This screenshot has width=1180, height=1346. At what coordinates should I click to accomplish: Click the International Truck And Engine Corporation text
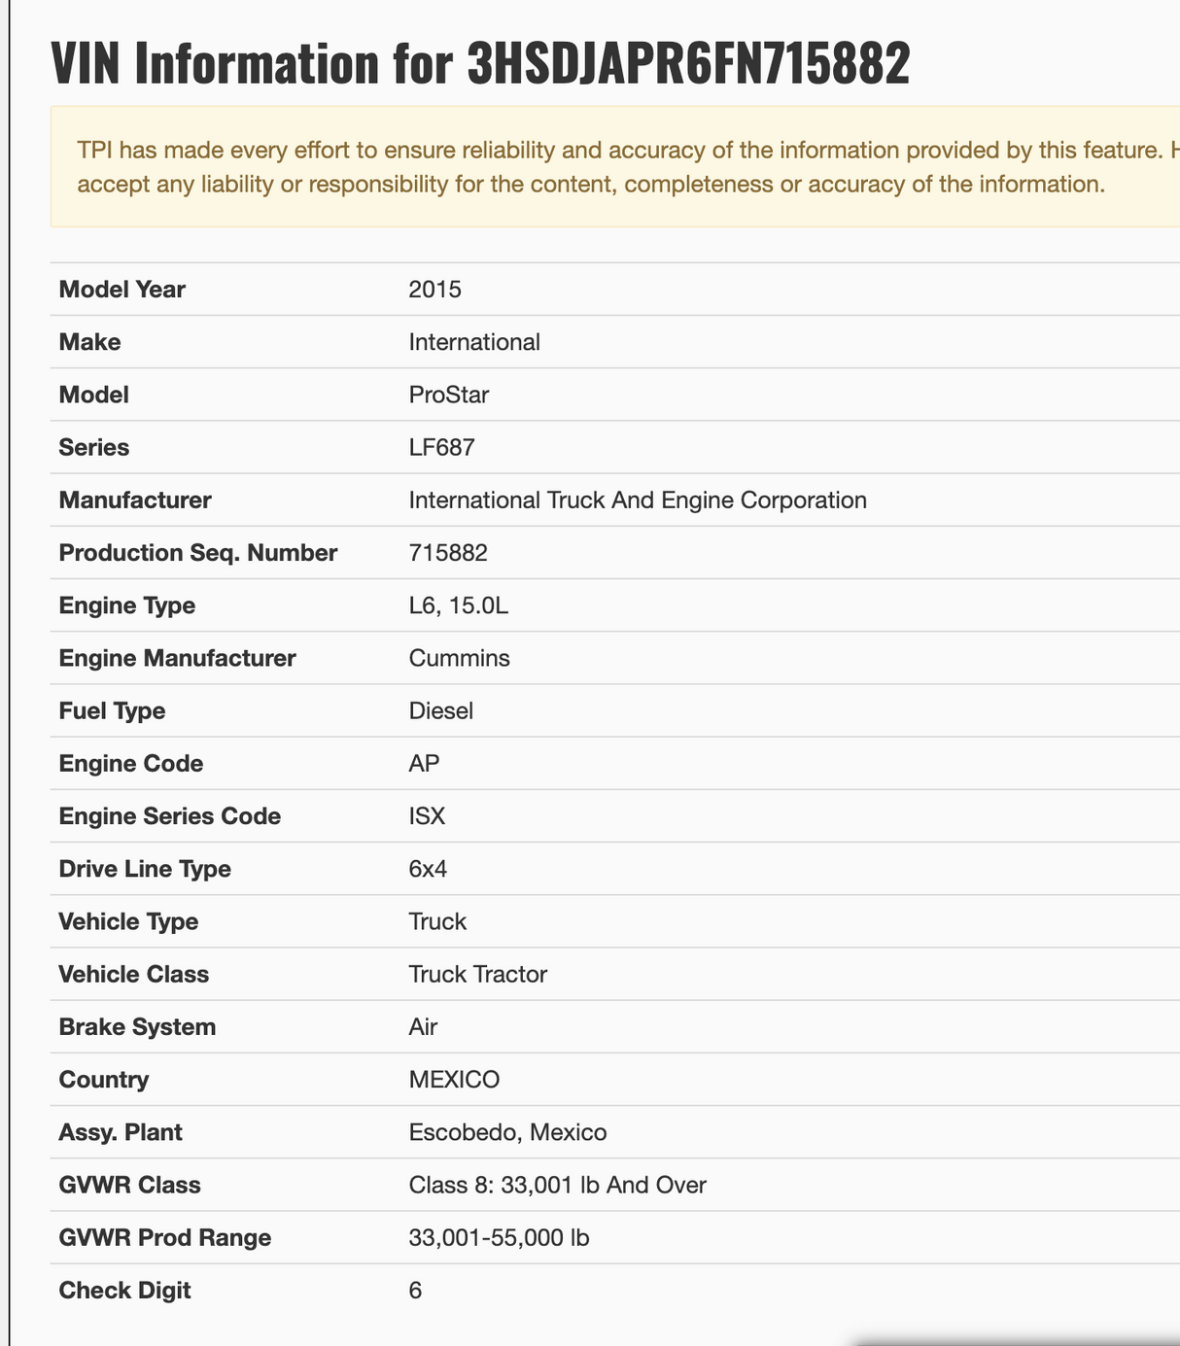point(638,500)
